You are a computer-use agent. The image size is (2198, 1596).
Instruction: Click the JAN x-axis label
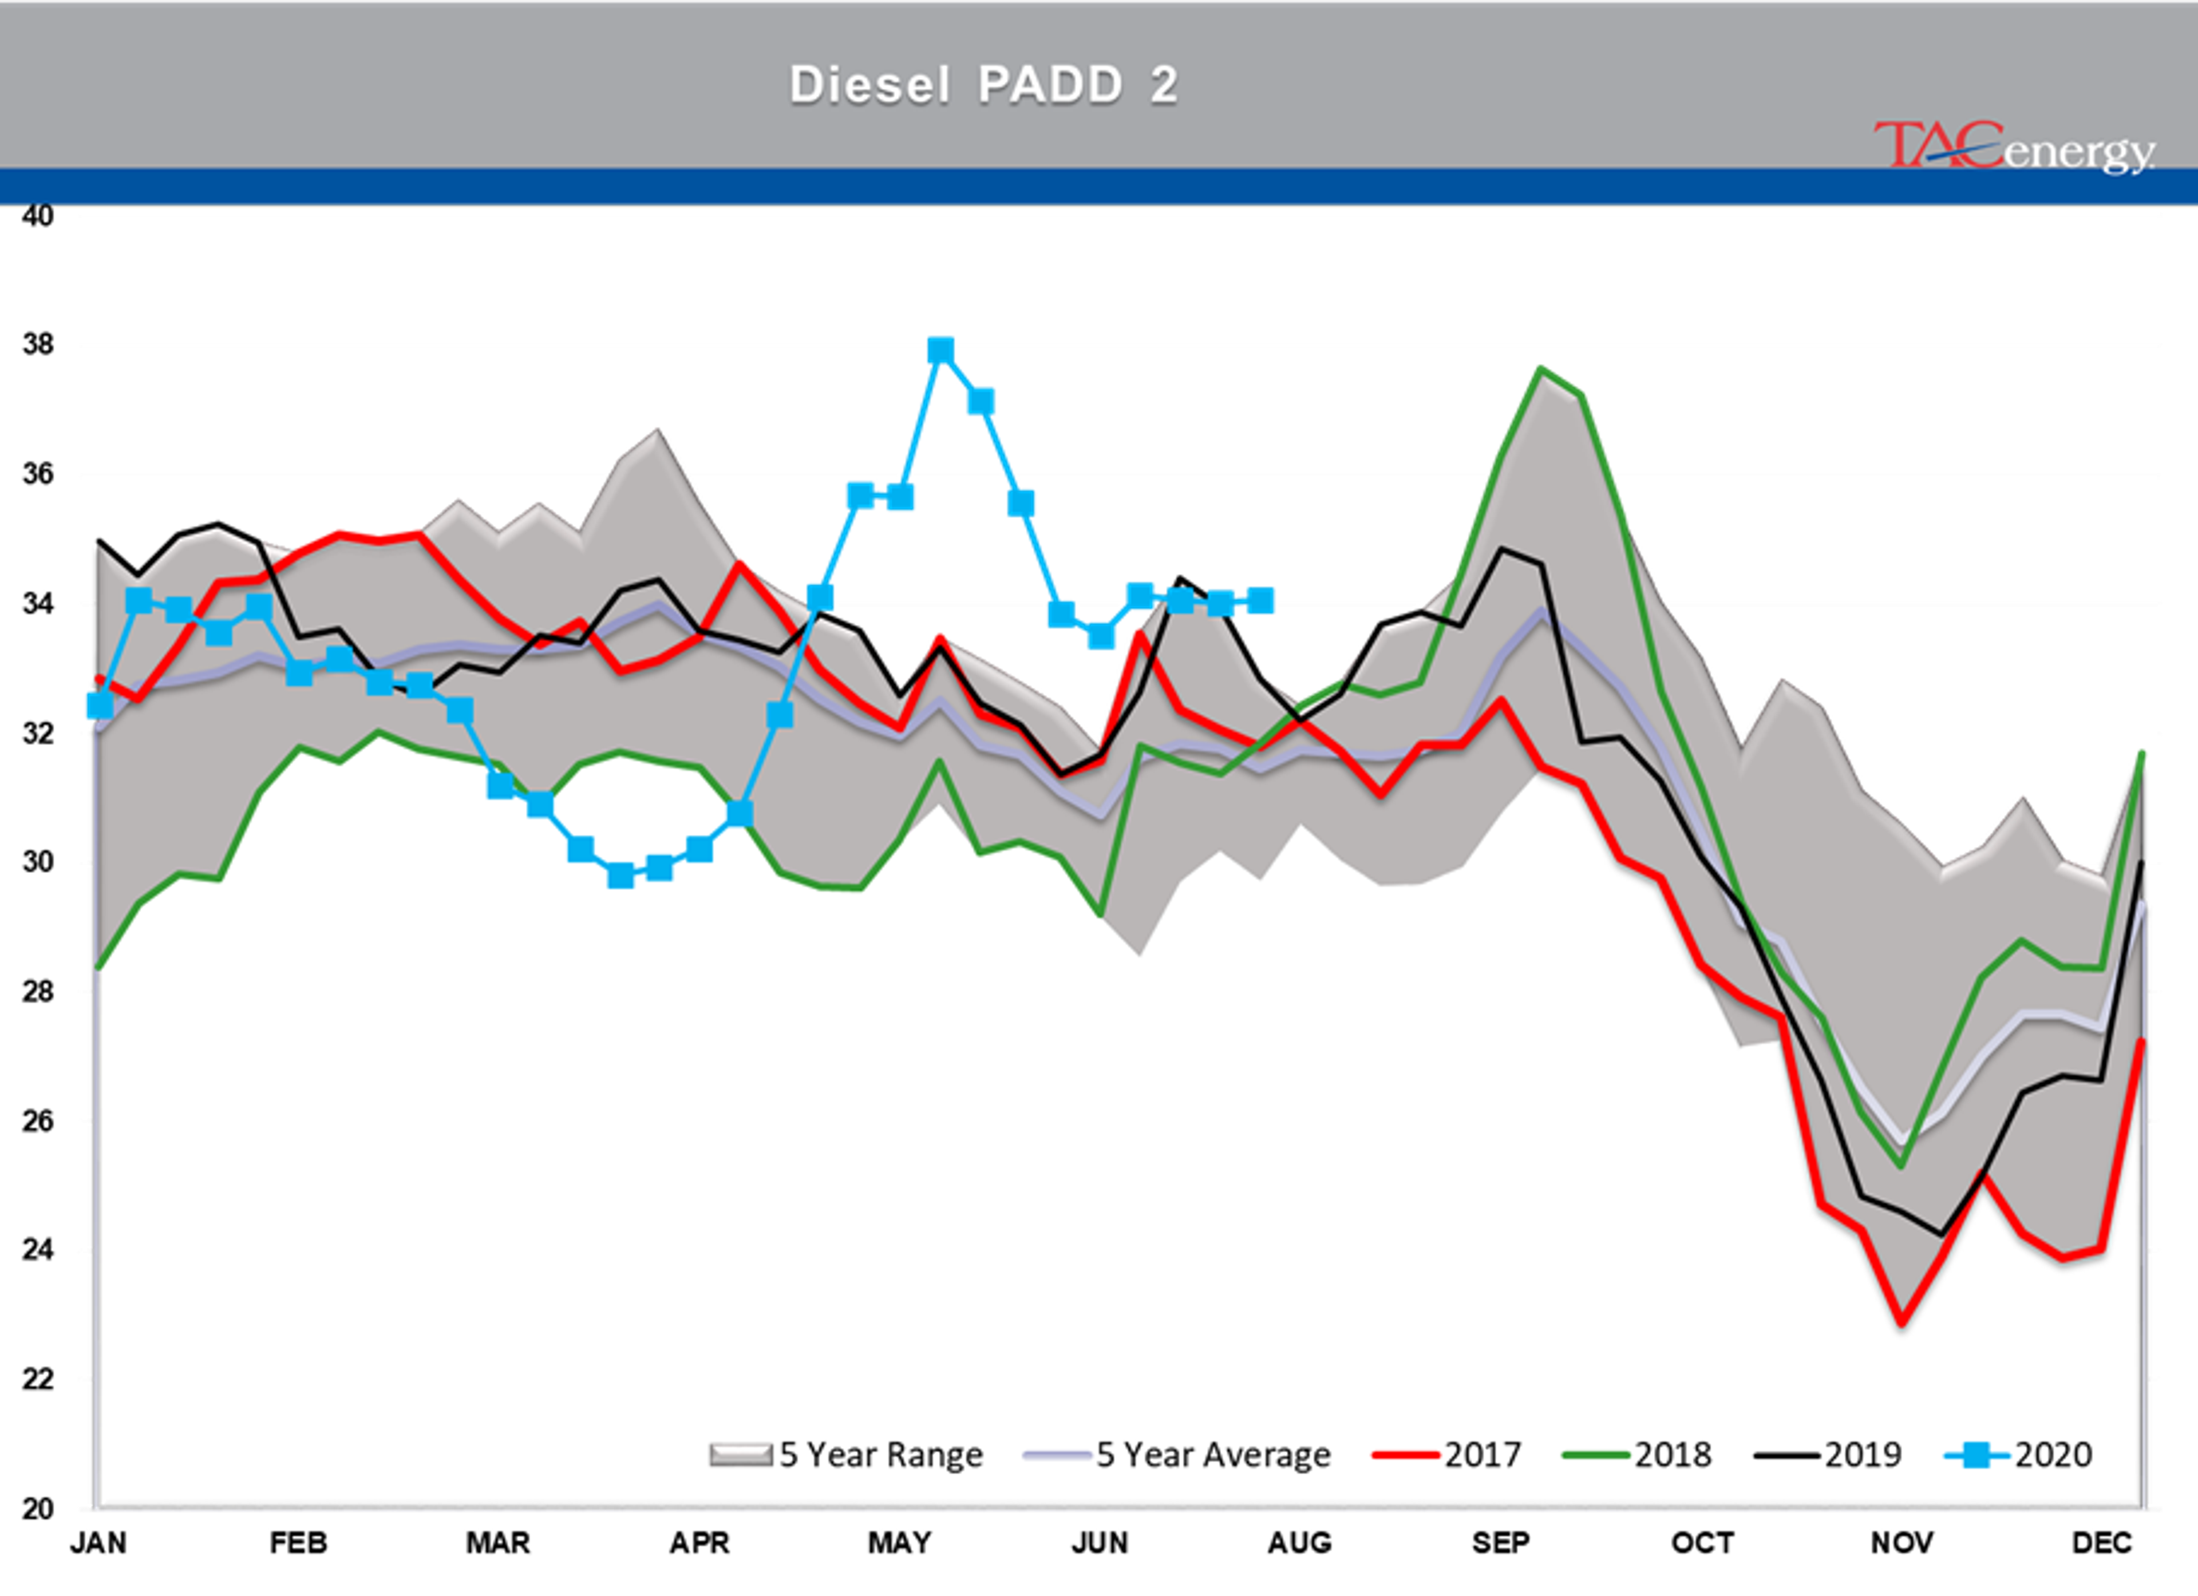point(98,1543)
